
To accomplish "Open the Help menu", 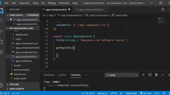I will pos(75,3).
